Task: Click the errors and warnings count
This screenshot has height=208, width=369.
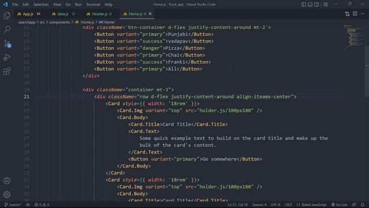Action: point(42,205)
